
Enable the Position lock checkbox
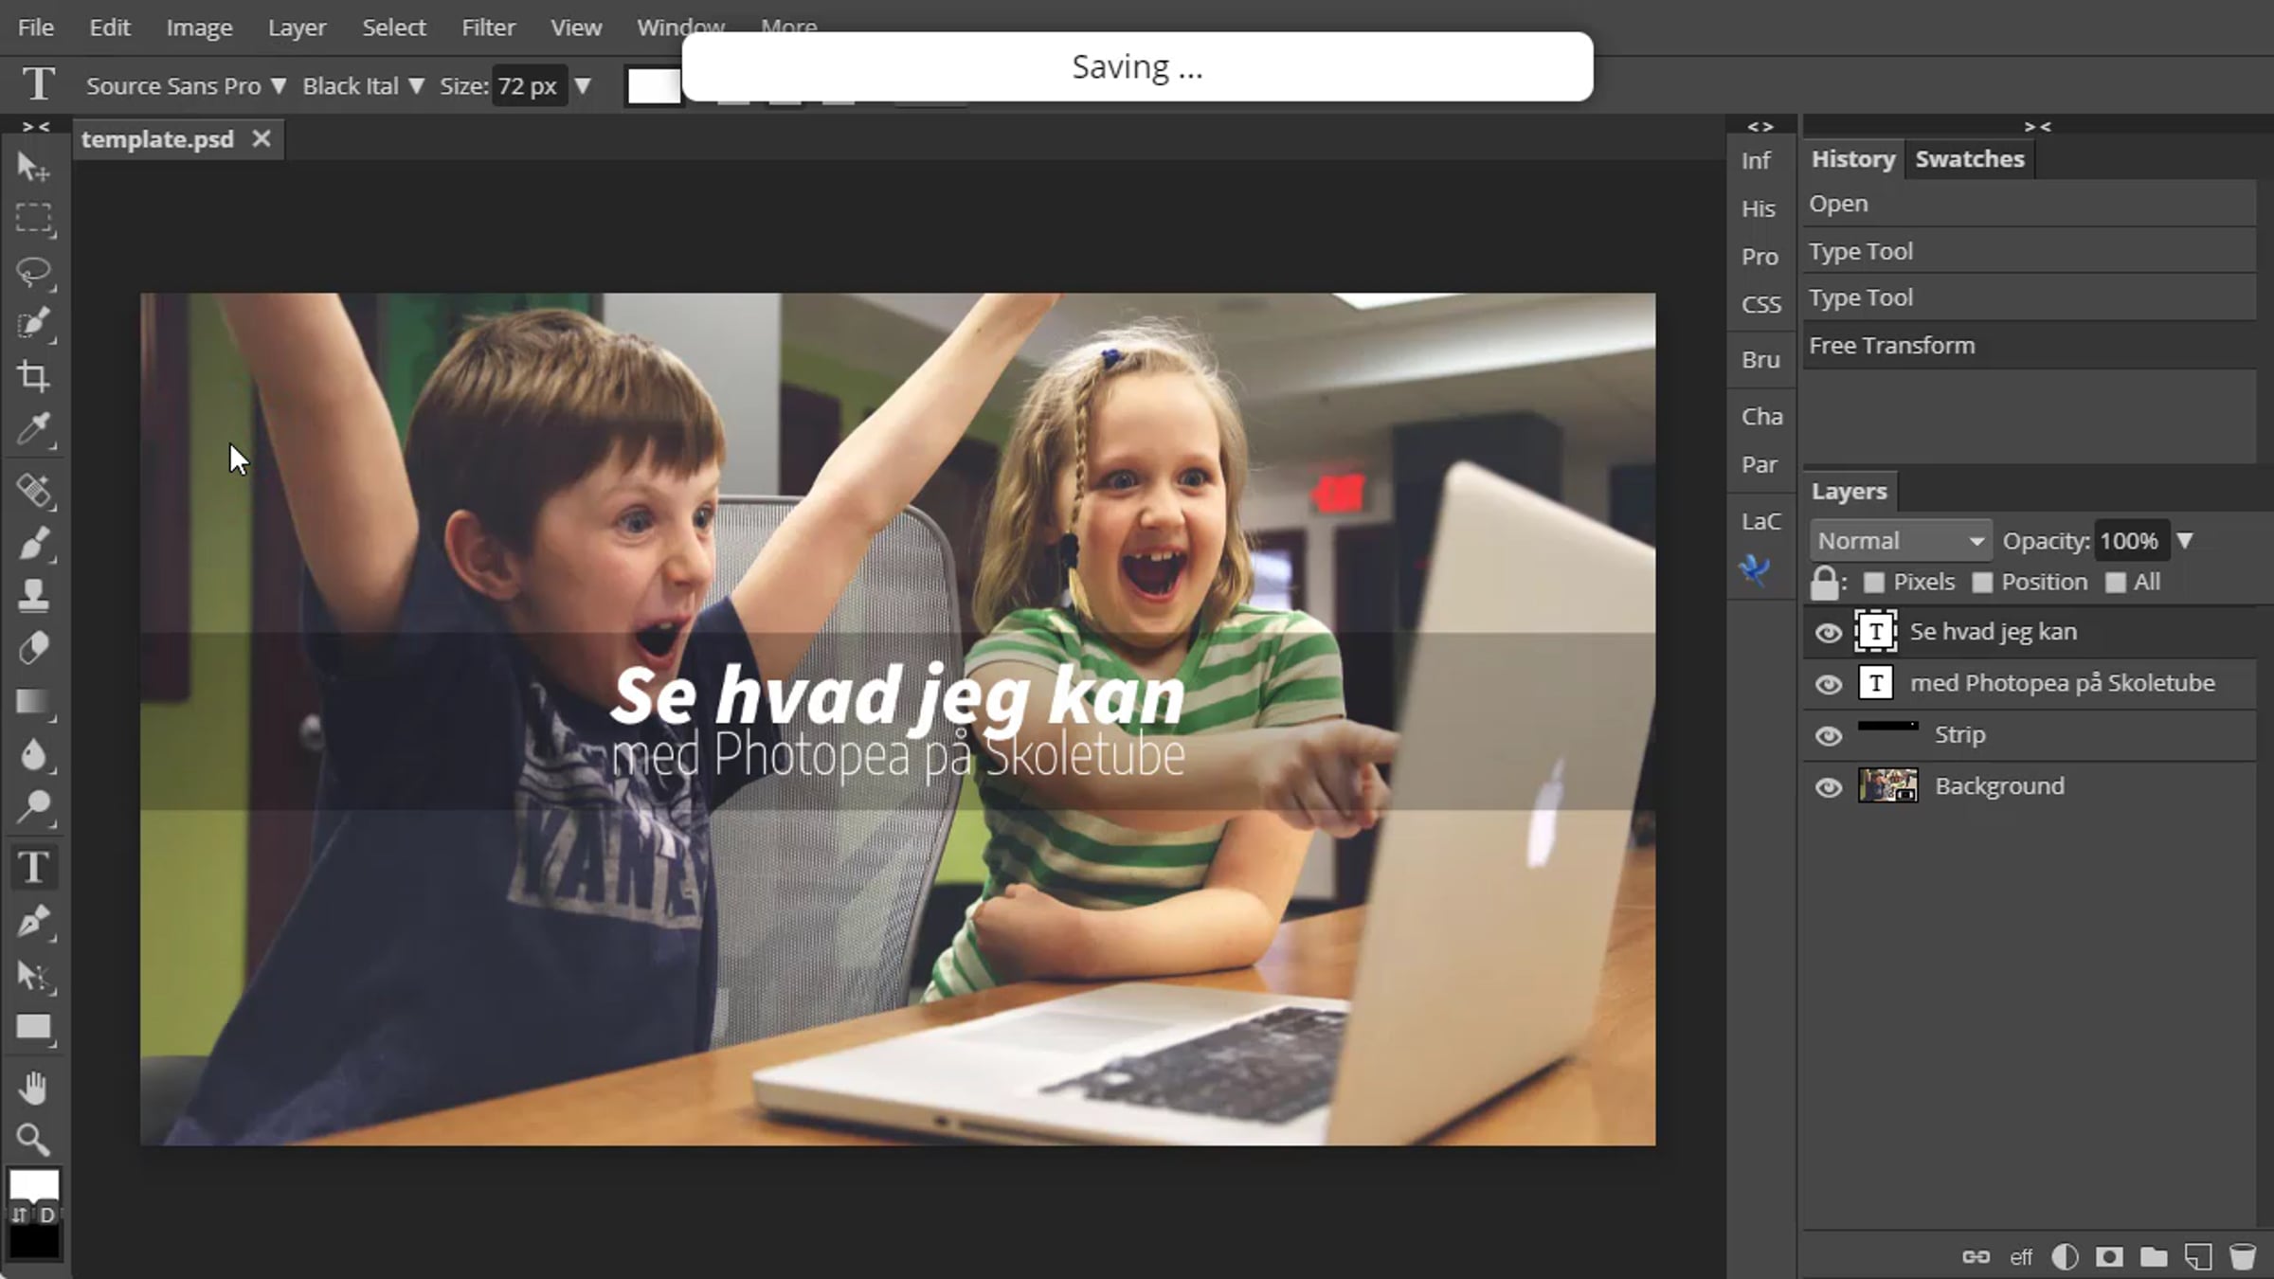click(1981, 583)
